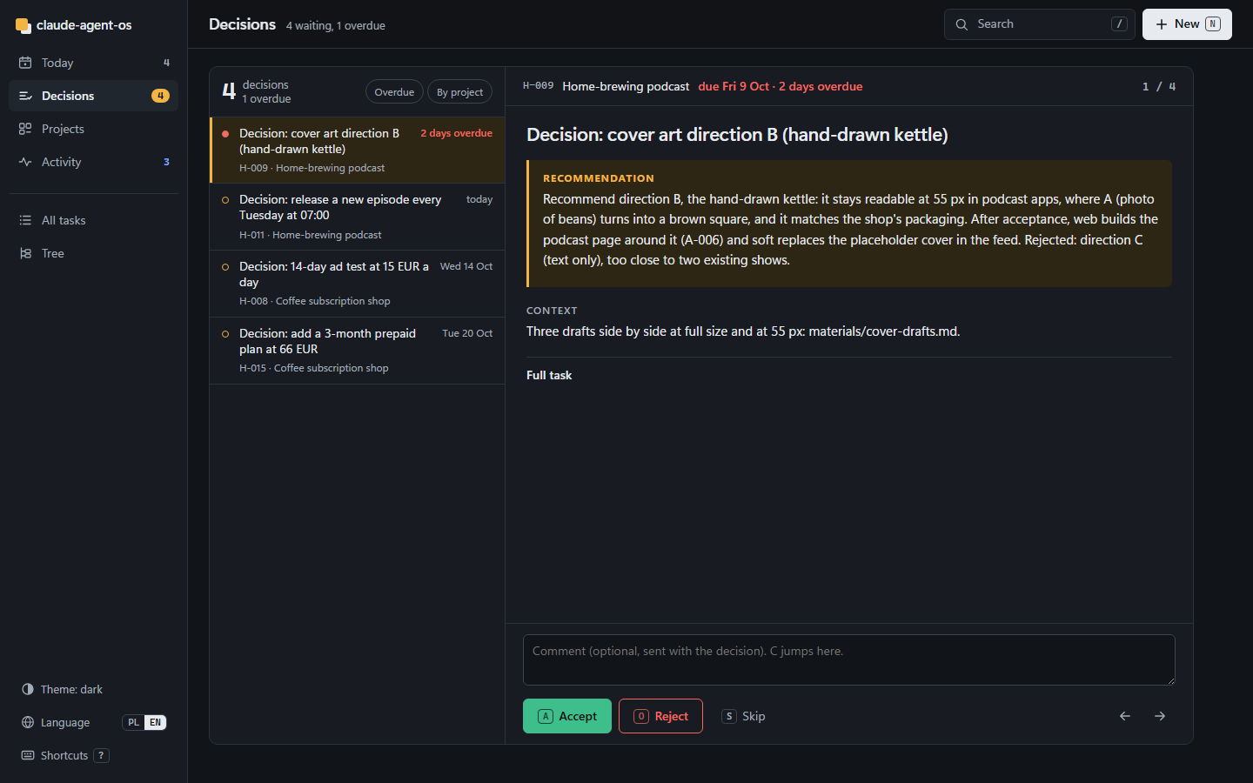Click the Tree hierarchy icon
The width and height of the screenshot is (1253, 783).
25,253
